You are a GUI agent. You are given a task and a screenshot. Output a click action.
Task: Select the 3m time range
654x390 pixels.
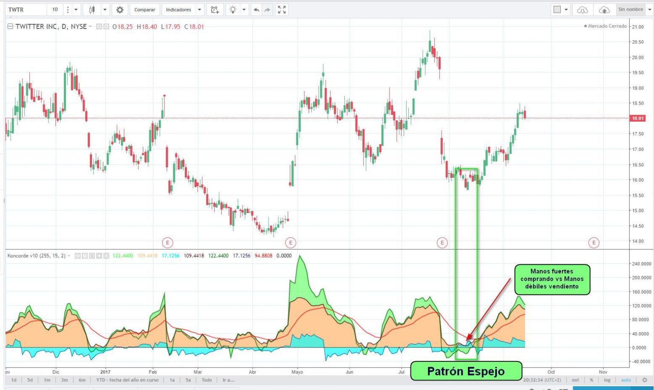(64, 380)
